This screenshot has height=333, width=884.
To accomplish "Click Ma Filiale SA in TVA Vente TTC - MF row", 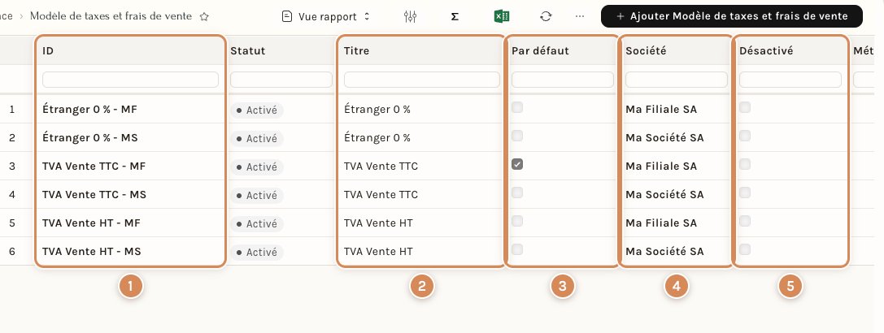I will pyautogui.click(x=660, y=166).
